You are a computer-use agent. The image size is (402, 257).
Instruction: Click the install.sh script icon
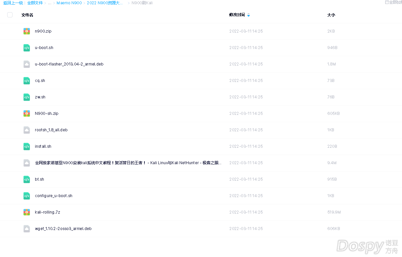pyautogui.click(x=27, y=146)
